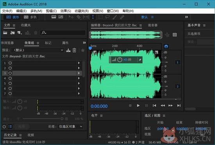Switch to Multitrack view button
Screen dimensions: 215x145
pos(30,17)
